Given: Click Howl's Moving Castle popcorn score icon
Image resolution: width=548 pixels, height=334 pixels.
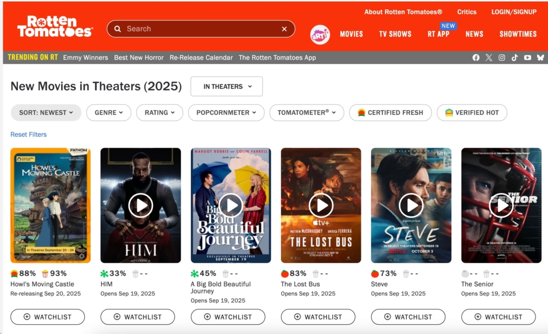Looking at the screenshot, I should 45,274.
